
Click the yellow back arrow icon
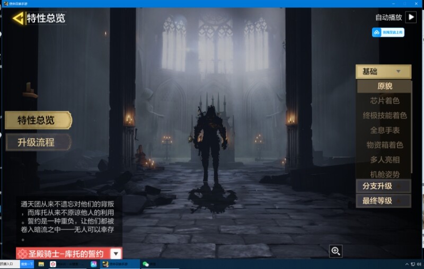tap(19, 19)
